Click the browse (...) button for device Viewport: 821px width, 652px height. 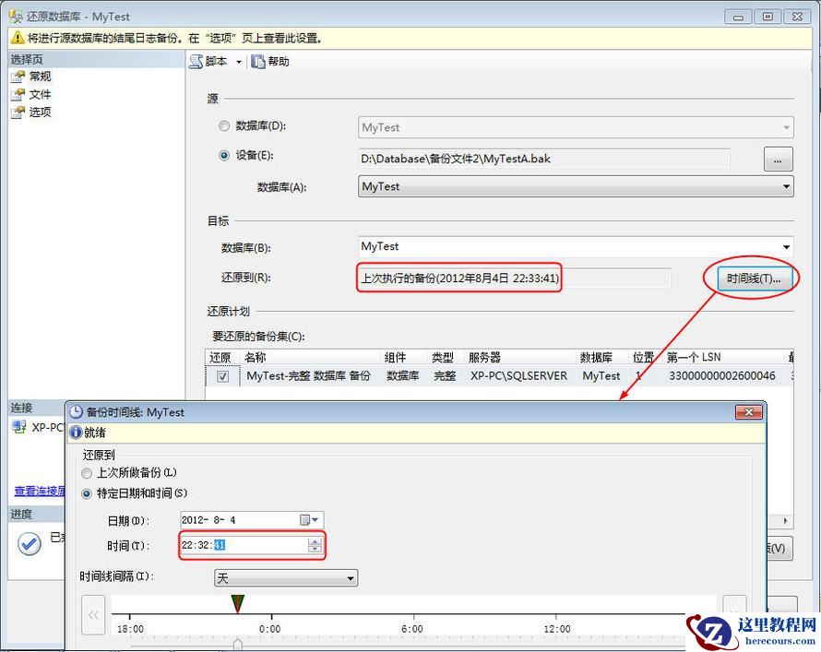click(x=778, y=159)
